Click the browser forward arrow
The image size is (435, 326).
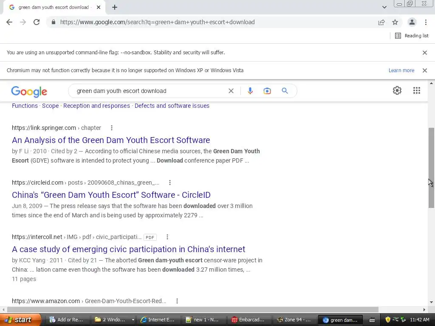(x=23, y=22)
